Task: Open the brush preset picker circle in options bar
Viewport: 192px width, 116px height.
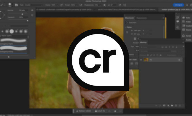Action: coord(10,5)
